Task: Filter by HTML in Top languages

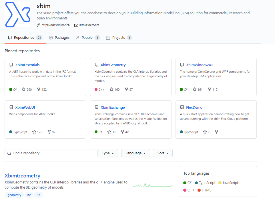Action: [204, 190]
